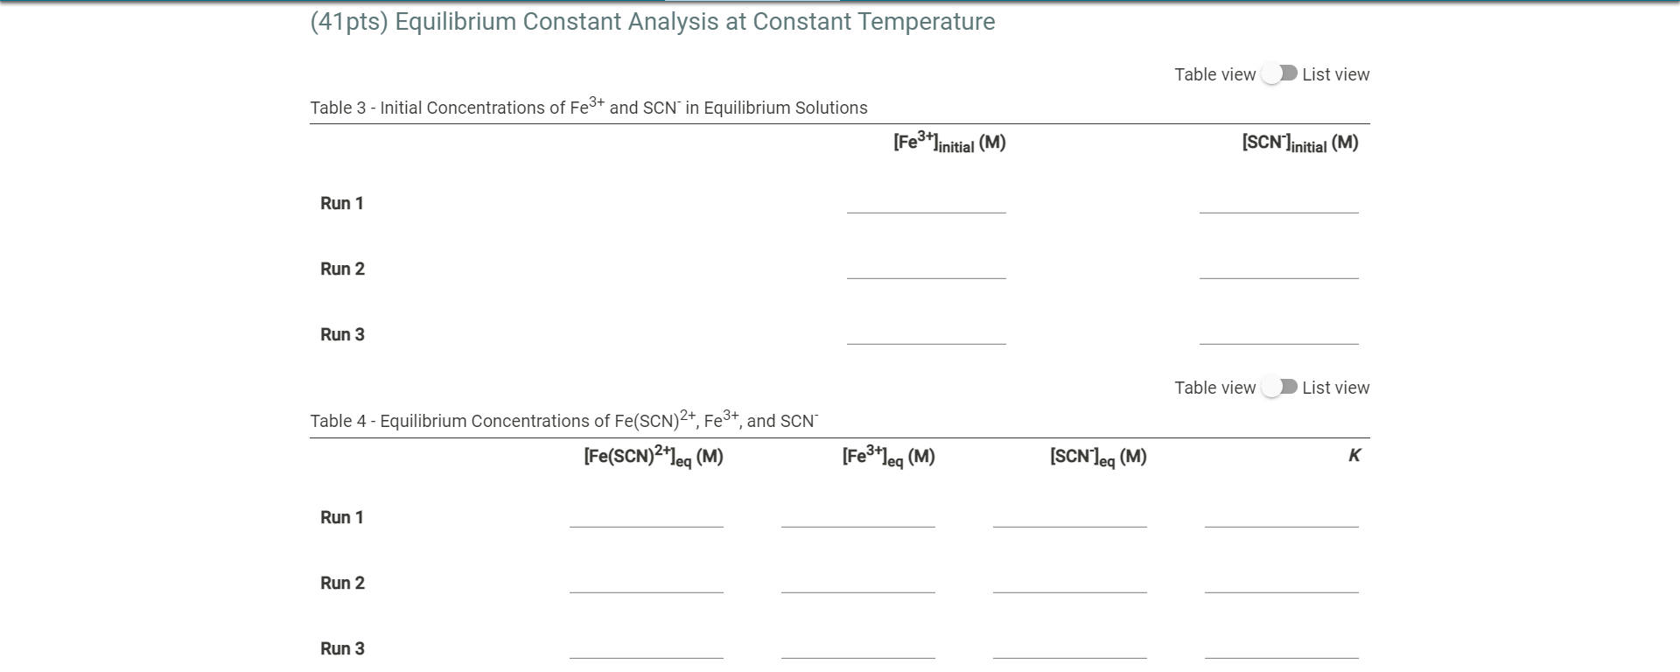
Task: Enter Run 2 equilibrium Fe(SCN)2+ value
Action: coord(647,586)
